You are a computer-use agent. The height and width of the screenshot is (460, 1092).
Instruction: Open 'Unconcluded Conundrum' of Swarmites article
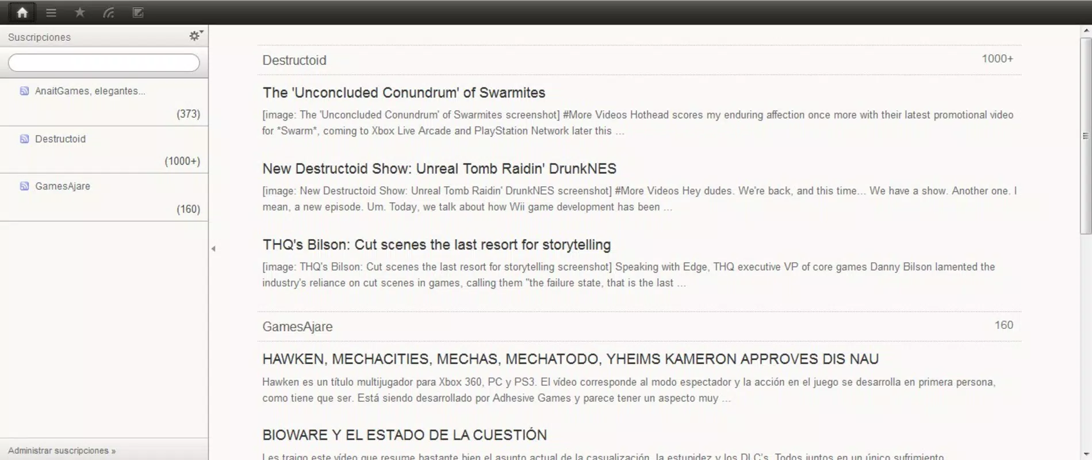pyautogui.click(x=404, y=93)
